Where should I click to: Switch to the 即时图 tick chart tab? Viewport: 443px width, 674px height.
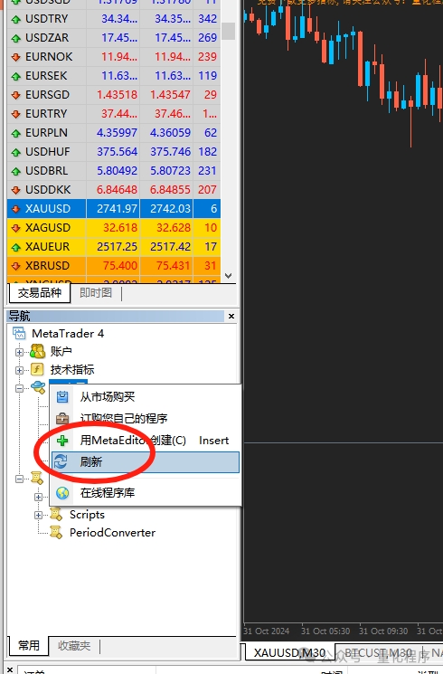(x=96, y=293)
